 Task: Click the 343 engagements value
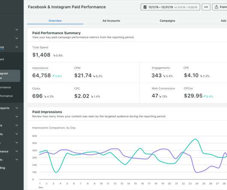tap(156, 75)
